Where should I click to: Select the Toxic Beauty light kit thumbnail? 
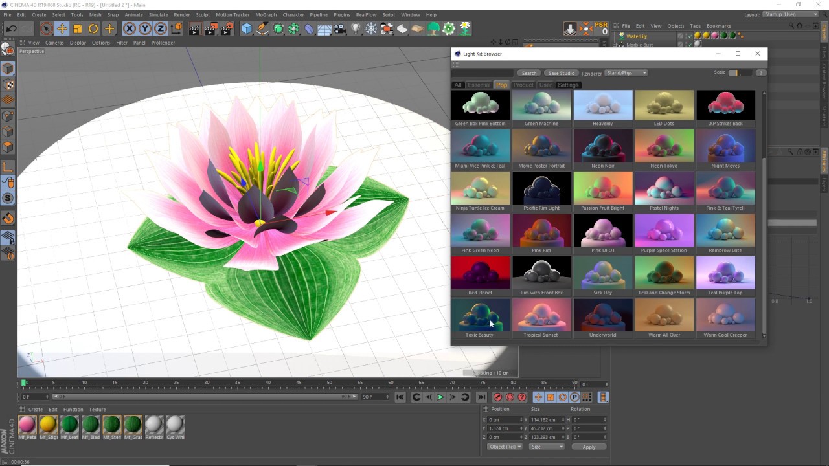coord(480,315)
